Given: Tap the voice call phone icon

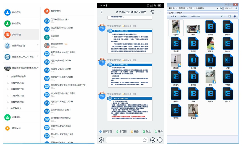Looking at the screenshot, I should pos(152,12).
